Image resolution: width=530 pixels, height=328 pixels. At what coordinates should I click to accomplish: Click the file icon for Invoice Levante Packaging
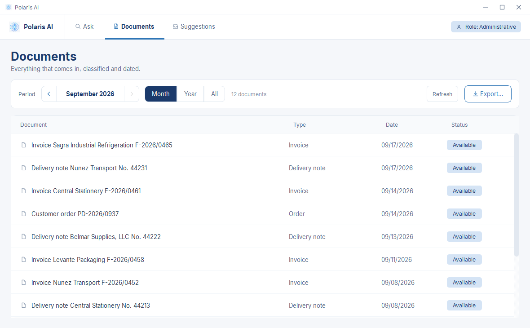pos(24,259)
